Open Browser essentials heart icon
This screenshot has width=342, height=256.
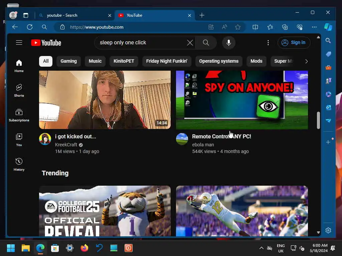tap(300, 27)
